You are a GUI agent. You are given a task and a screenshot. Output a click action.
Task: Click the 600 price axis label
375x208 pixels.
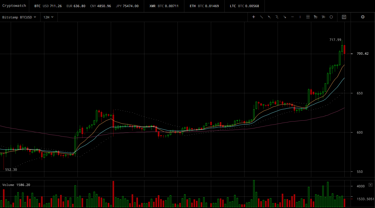click(360, 133)
